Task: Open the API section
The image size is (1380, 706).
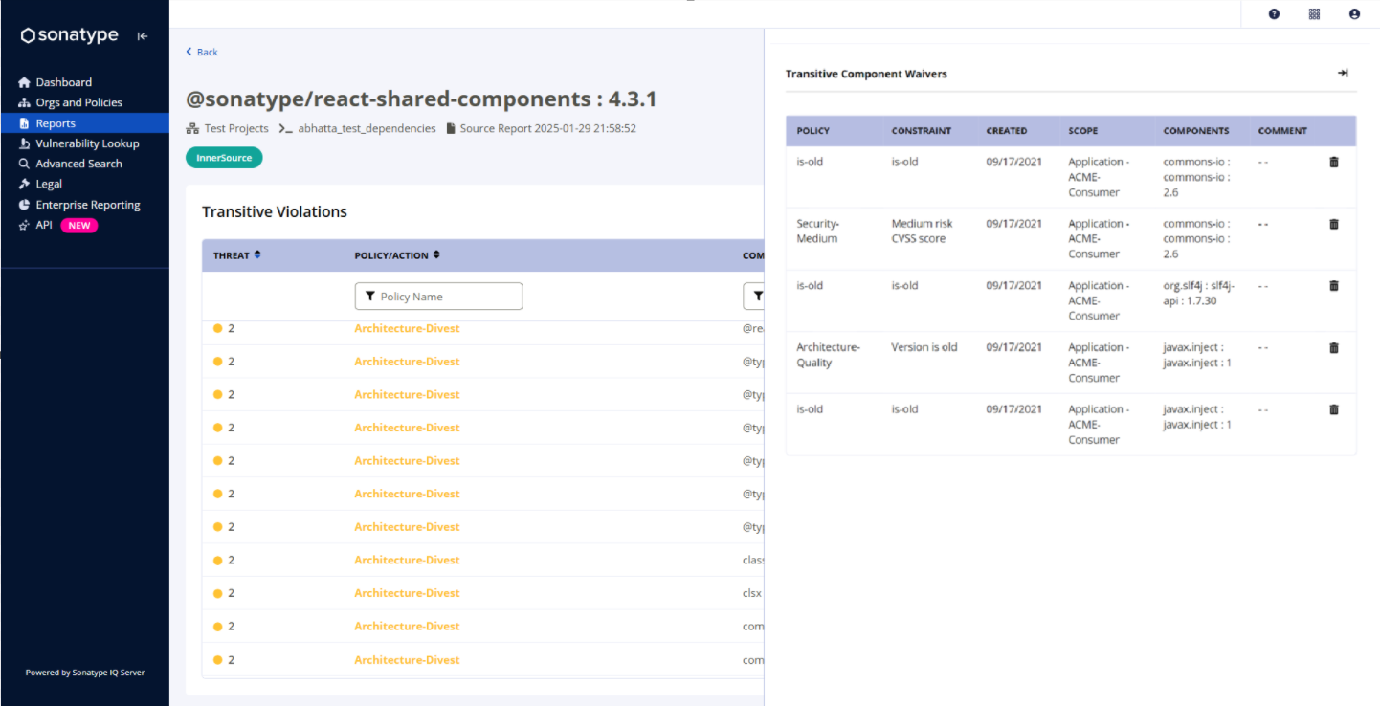Action: tap(44, 226)
